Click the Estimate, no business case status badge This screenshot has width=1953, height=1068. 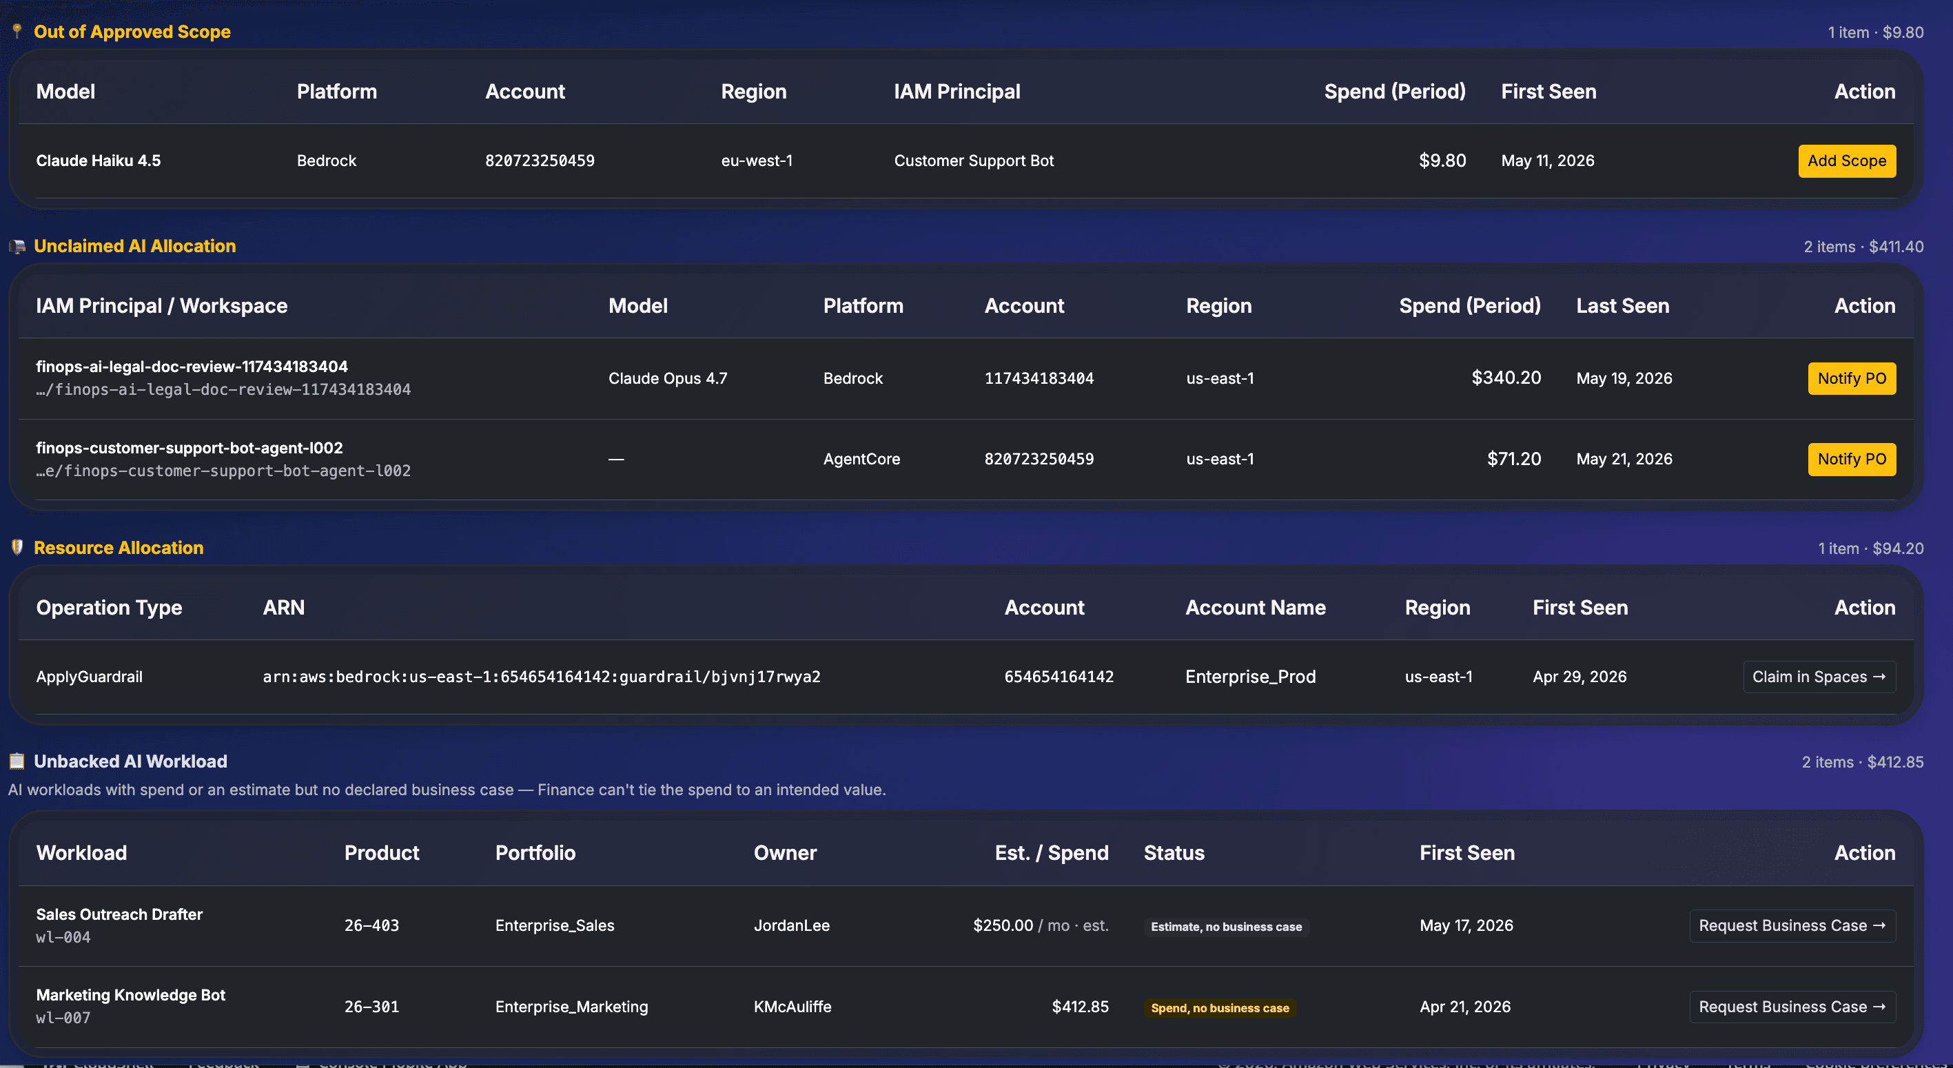(x=1226, y=927)
